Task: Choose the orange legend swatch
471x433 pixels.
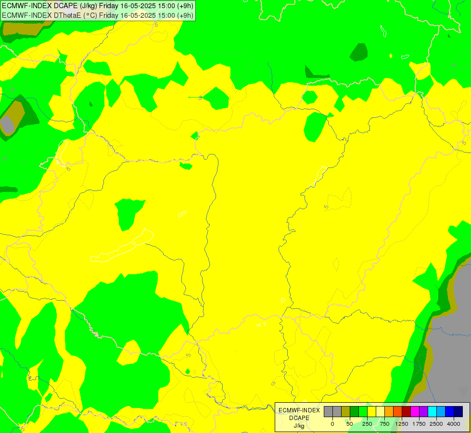Action: 389,411
